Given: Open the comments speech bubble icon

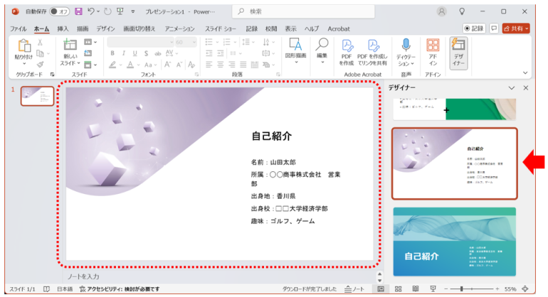Looking at the screenshot, I should click(494, 28).
